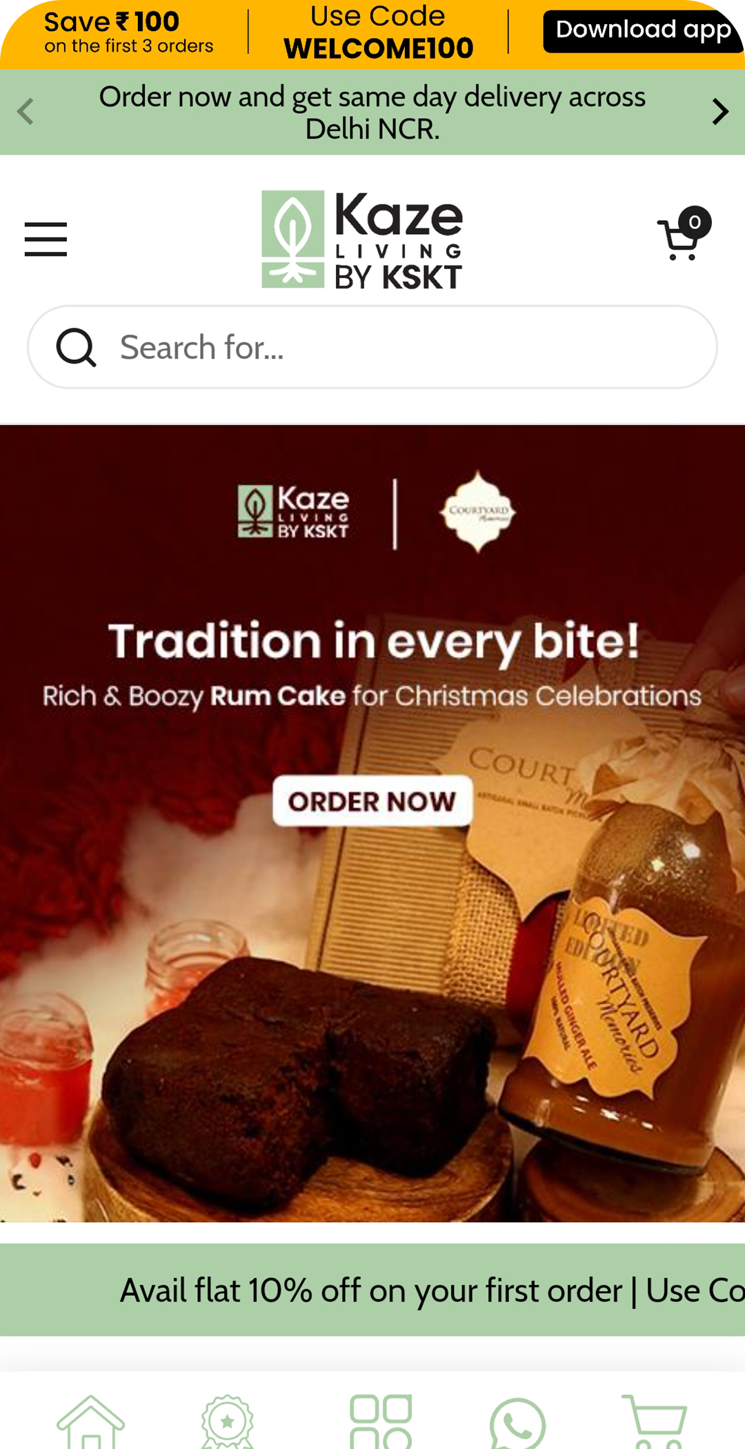Viewport: 745px width, 1449px height.
Task: Click the Download app button
Action: coord(643,31)
